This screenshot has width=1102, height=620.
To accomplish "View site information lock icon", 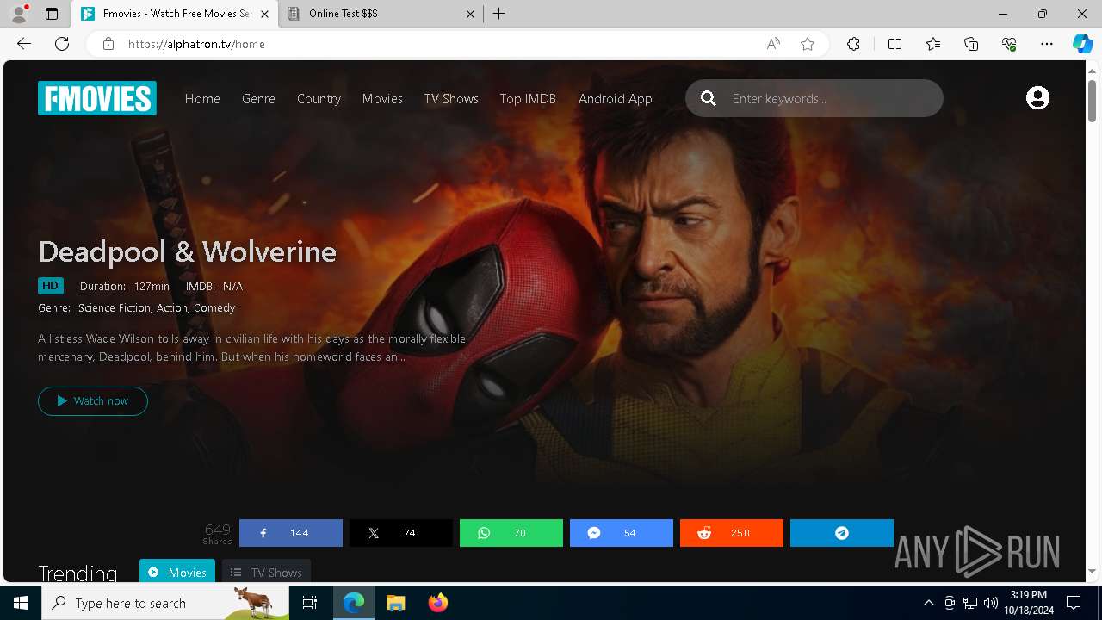I will point(108,44).
